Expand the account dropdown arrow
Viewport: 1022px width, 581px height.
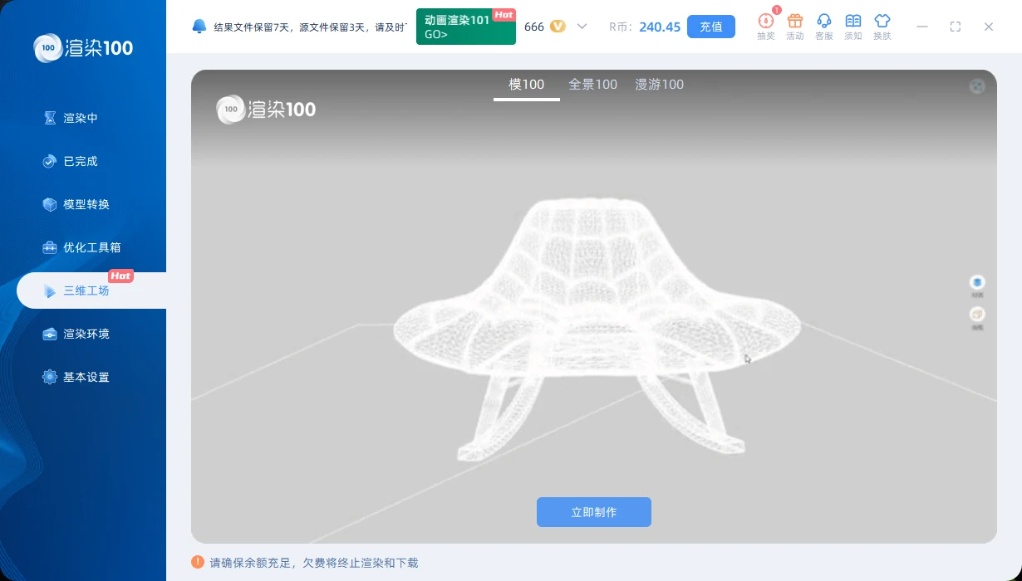[582, 27]
